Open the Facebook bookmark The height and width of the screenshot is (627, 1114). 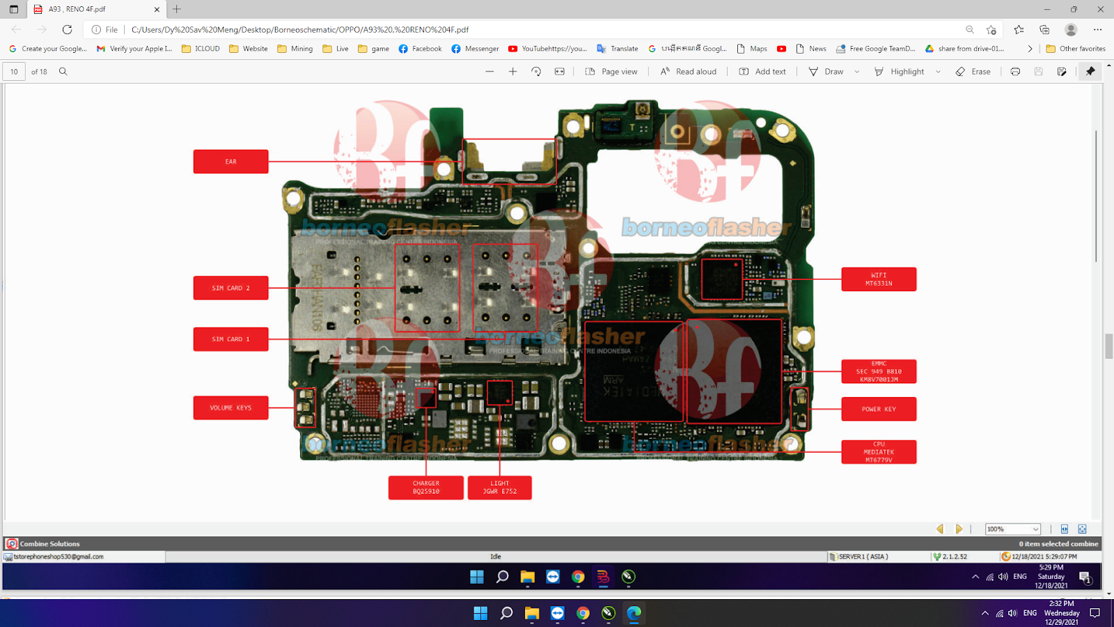point(421,49)
